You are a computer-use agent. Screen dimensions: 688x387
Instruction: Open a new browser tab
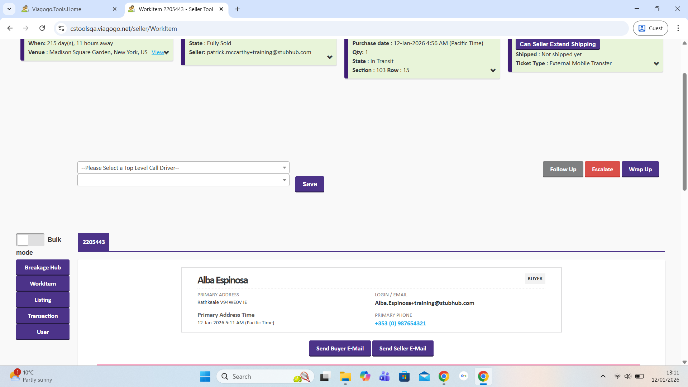point(238,9)
